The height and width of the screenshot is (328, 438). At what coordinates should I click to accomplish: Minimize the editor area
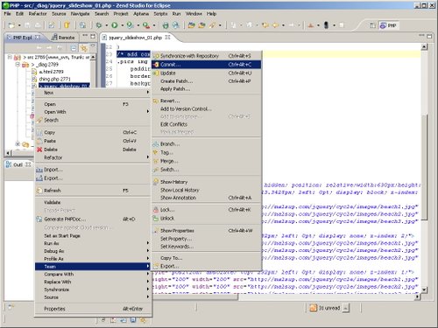pyautogui.click(x=421, y=36)
